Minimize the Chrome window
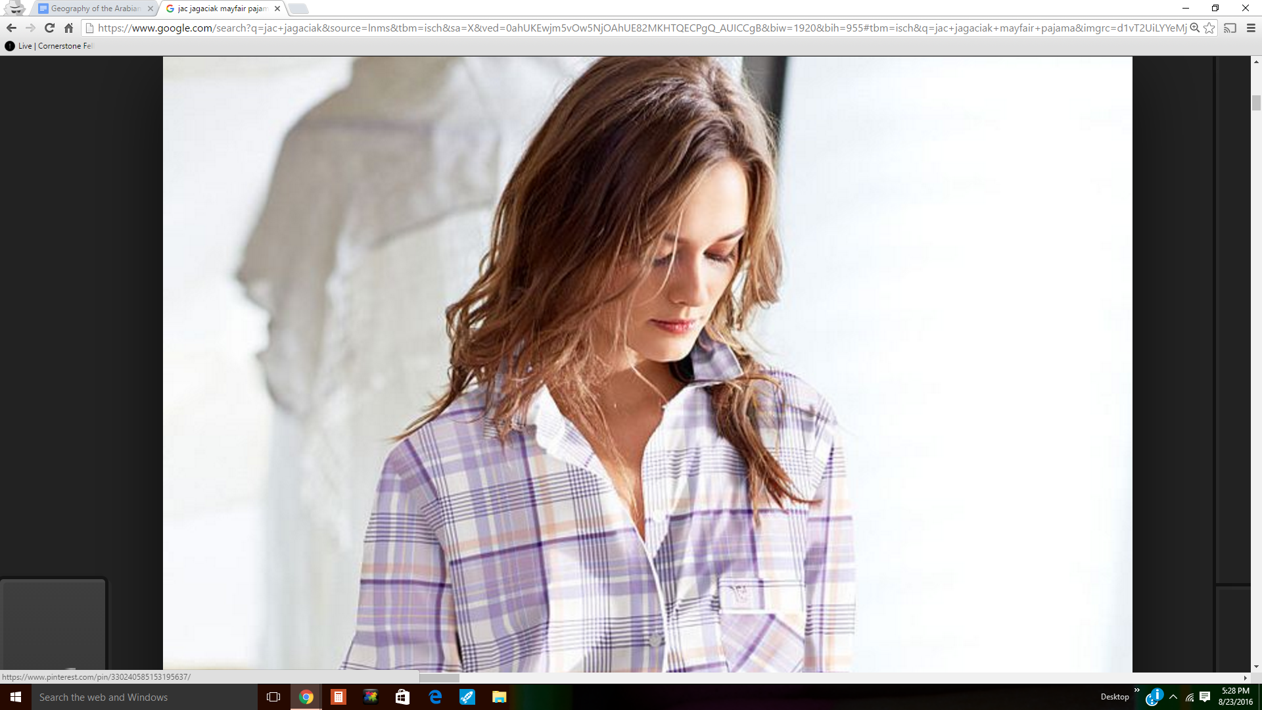This screenshot has height=710, width=1262. [1186, 8]
